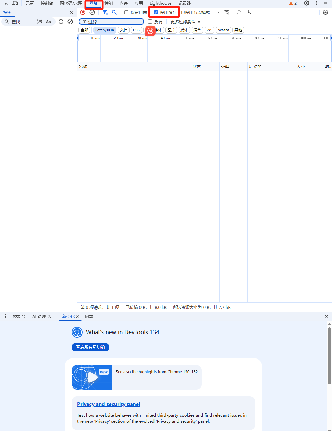Screen dimensions: 332x431
Task: Click the 查看所有新功能 button
Action: [90, 347]
